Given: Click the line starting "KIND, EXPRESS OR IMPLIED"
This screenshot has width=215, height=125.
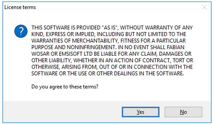Looking at the screenshot, I should coord(109,34).
